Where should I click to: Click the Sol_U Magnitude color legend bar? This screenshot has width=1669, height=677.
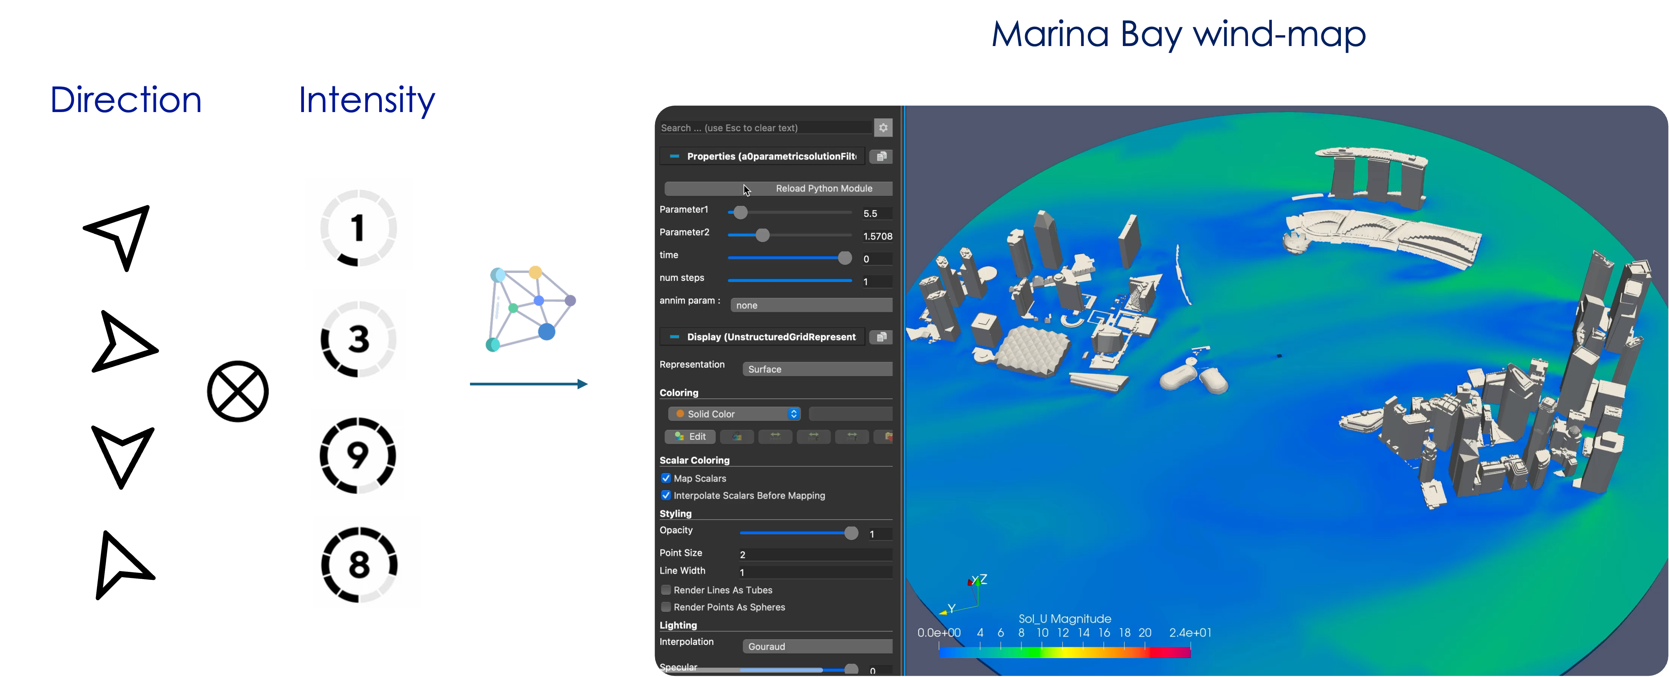1065,652
